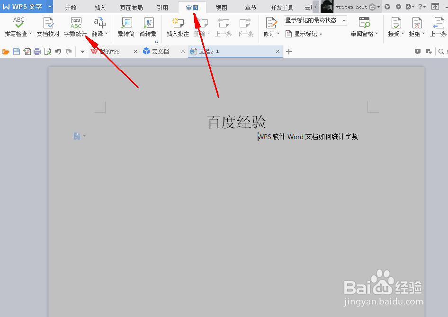Add a new document tab with plus
The height and width of the screenshot is (317, 448).
tap(289, 52)
